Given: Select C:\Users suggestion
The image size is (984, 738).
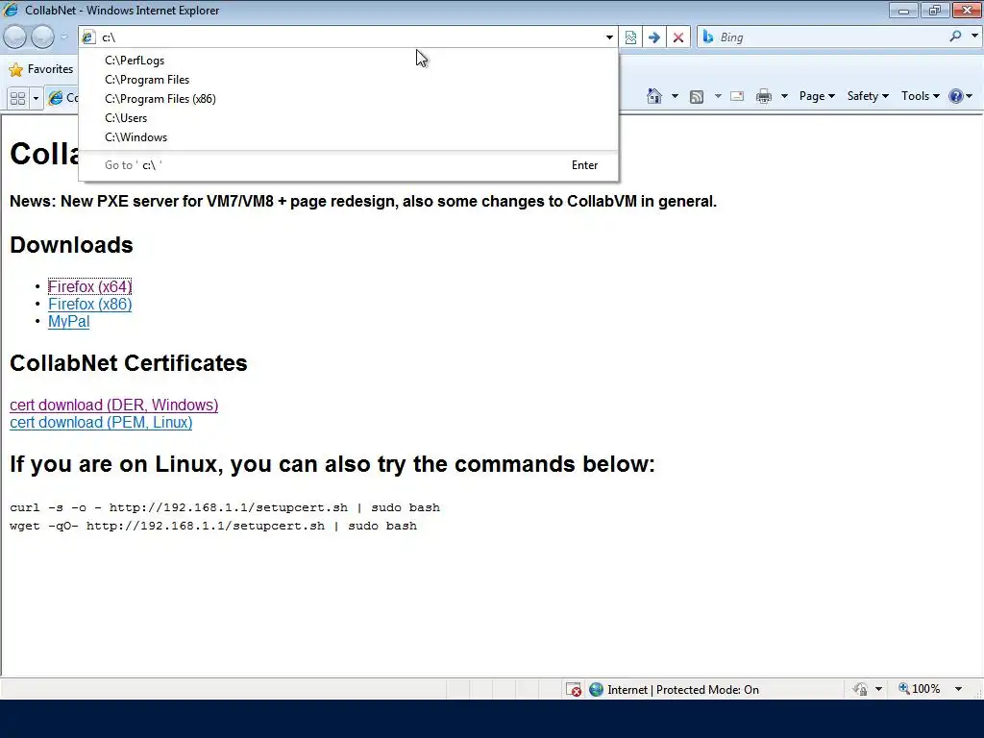Looking at the screenshot, I should pos(348,118).
